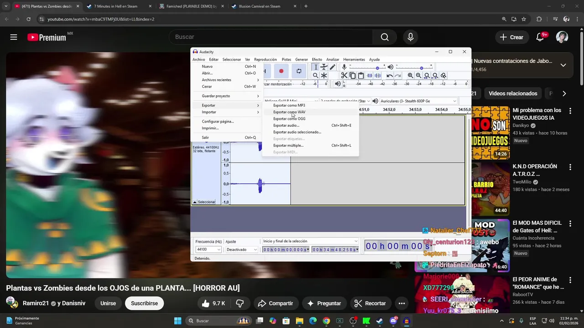The height and width of the screenshot is (328, 584).
Task: Click the YouTube Buscar search field
Action: pyautogui.click(x=271, y=37)
